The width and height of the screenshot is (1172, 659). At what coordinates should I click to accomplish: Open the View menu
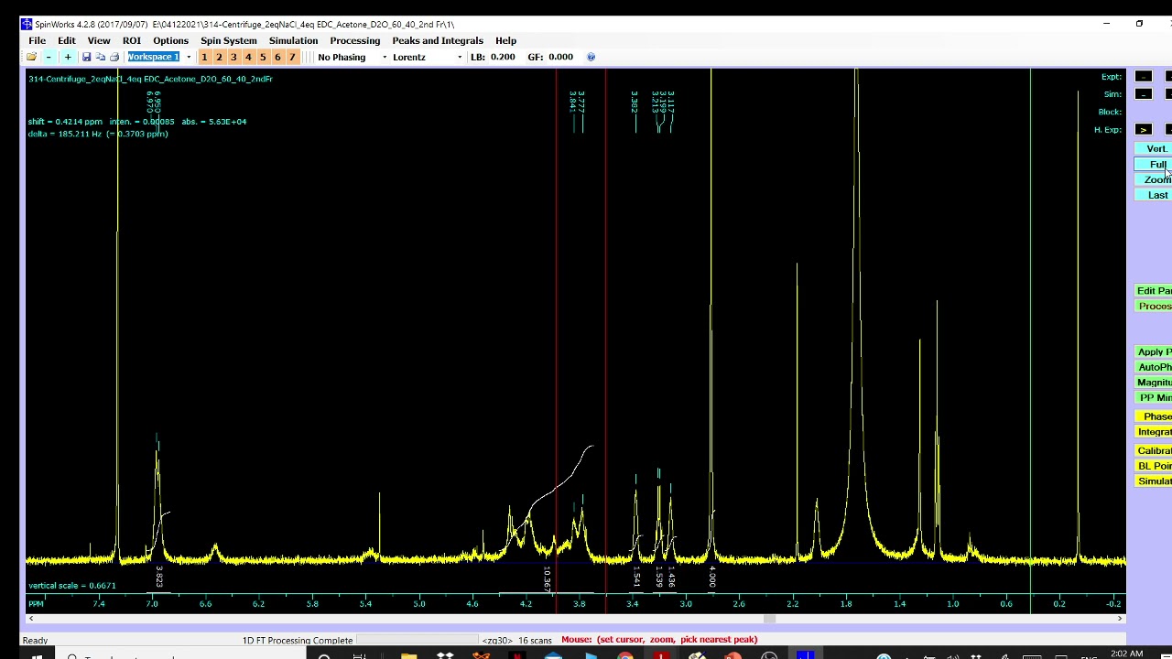[x=99, y=40]
